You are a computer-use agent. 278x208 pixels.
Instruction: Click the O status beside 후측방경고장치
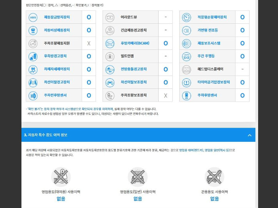pos(89,56)
